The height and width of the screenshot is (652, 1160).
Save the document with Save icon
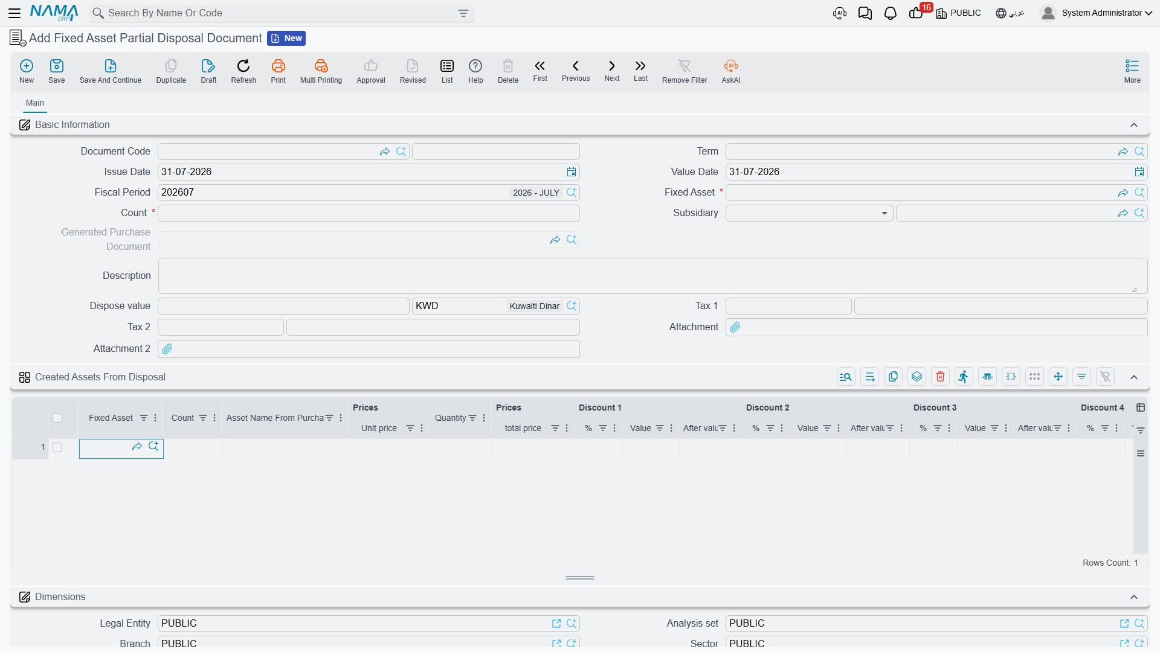[57, 71]
